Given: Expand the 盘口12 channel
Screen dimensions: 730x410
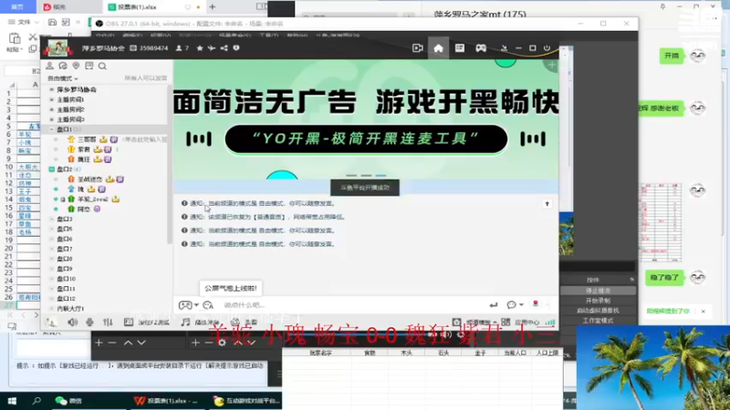Looking at the screenshot, I should [x=52, y=299].
